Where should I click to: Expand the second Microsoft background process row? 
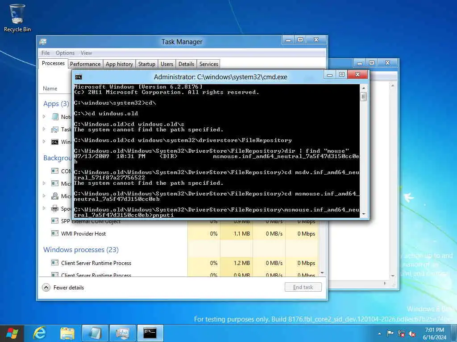pos(44,196)
